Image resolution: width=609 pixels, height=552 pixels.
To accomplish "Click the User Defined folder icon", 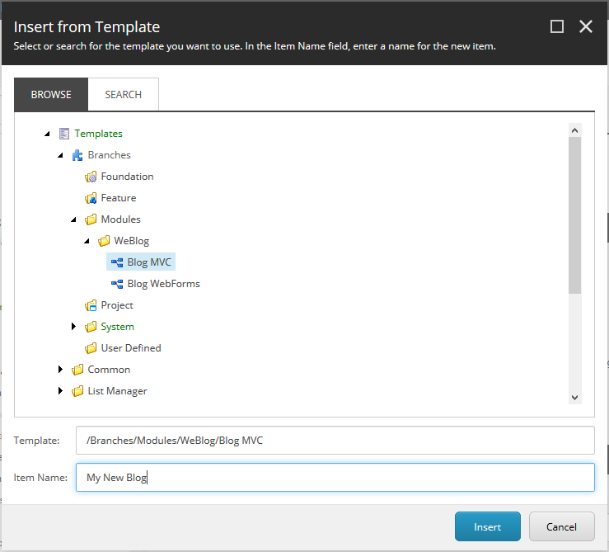I will tap(91, 348).
